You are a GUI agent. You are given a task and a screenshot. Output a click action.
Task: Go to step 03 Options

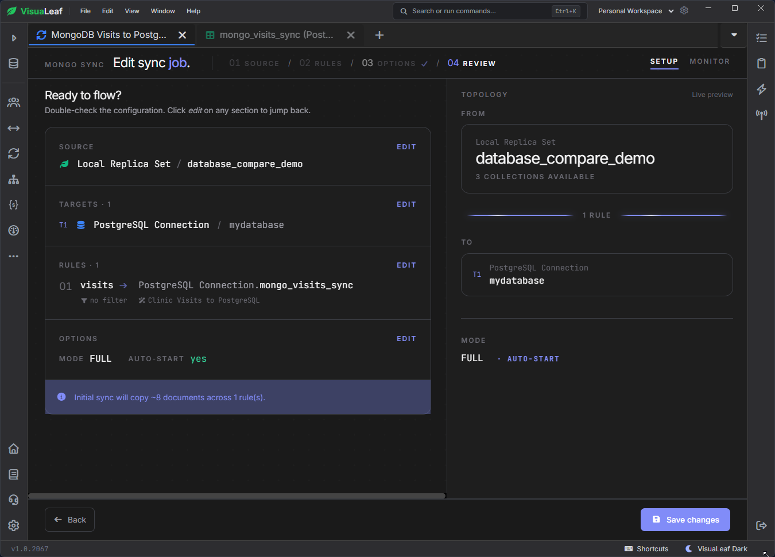[x=394, y=63]
